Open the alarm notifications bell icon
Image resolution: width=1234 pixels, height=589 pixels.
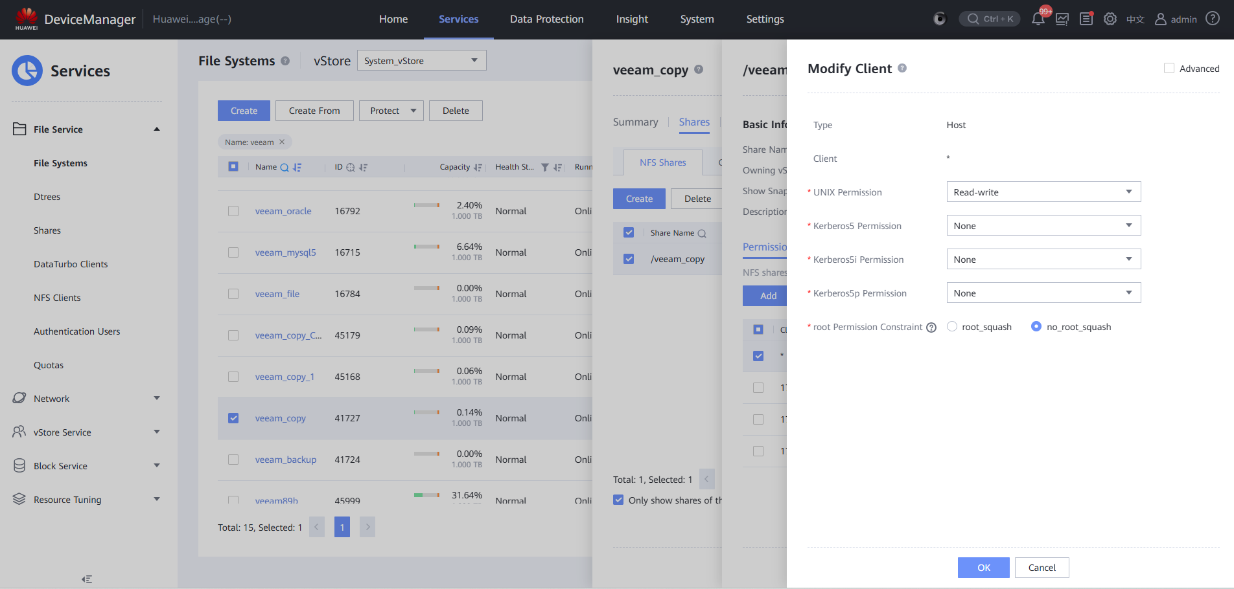tap(1038, 19)
